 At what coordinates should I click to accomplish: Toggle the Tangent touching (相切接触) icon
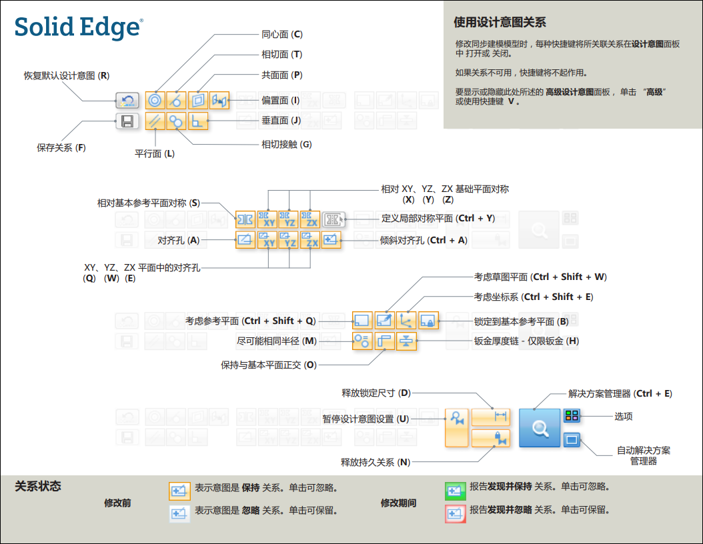point(176,121)
